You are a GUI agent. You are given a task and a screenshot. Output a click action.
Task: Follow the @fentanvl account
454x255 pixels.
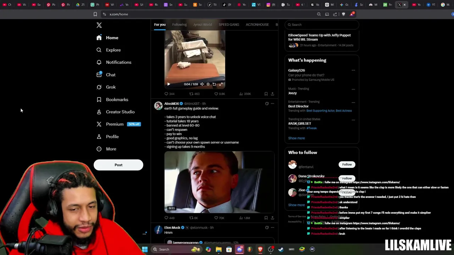(347, 165)
